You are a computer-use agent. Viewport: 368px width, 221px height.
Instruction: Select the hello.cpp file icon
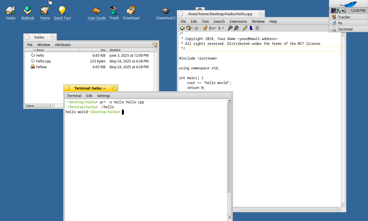(x=33, y=61)
